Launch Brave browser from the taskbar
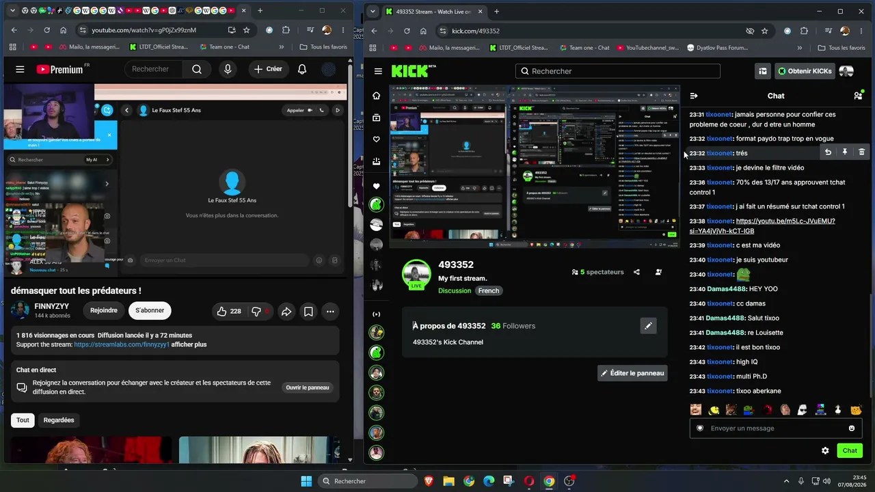 click(429, 481)
